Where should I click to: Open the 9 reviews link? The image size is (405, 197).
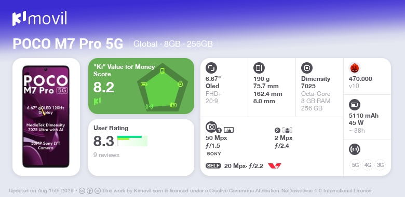(106, 155)
